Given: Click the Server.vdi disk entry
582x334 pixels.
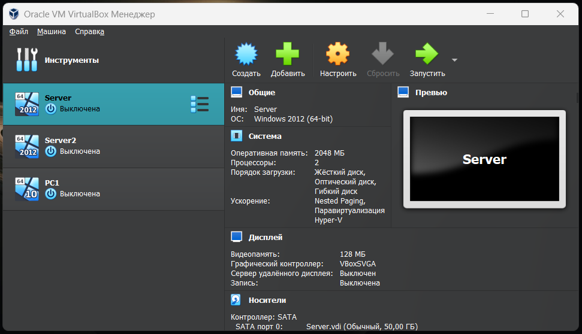Looking at the screenshot, I should [362, 327].
